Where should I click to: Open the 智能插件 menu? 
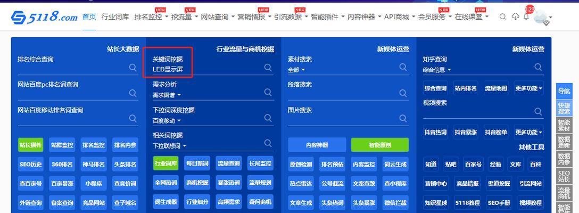click(328, 17)
